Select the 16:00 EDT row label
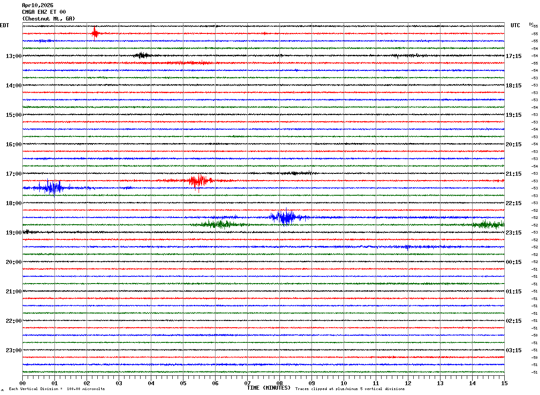Image resolution: width=540 pixels, height=395 pixels. click(x=13, y=144)
